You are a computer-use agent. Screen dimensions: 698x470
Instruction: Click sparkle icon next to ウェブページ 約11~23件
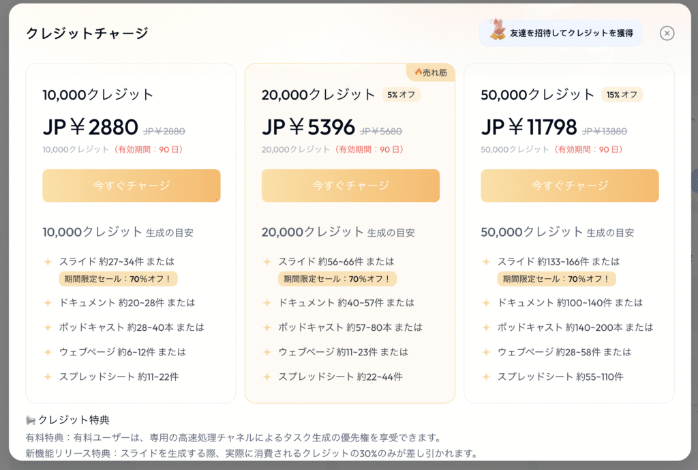point(267,352)
